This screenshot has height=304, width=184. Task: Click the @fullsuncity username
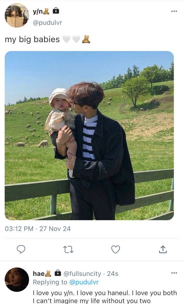[82, 274]
